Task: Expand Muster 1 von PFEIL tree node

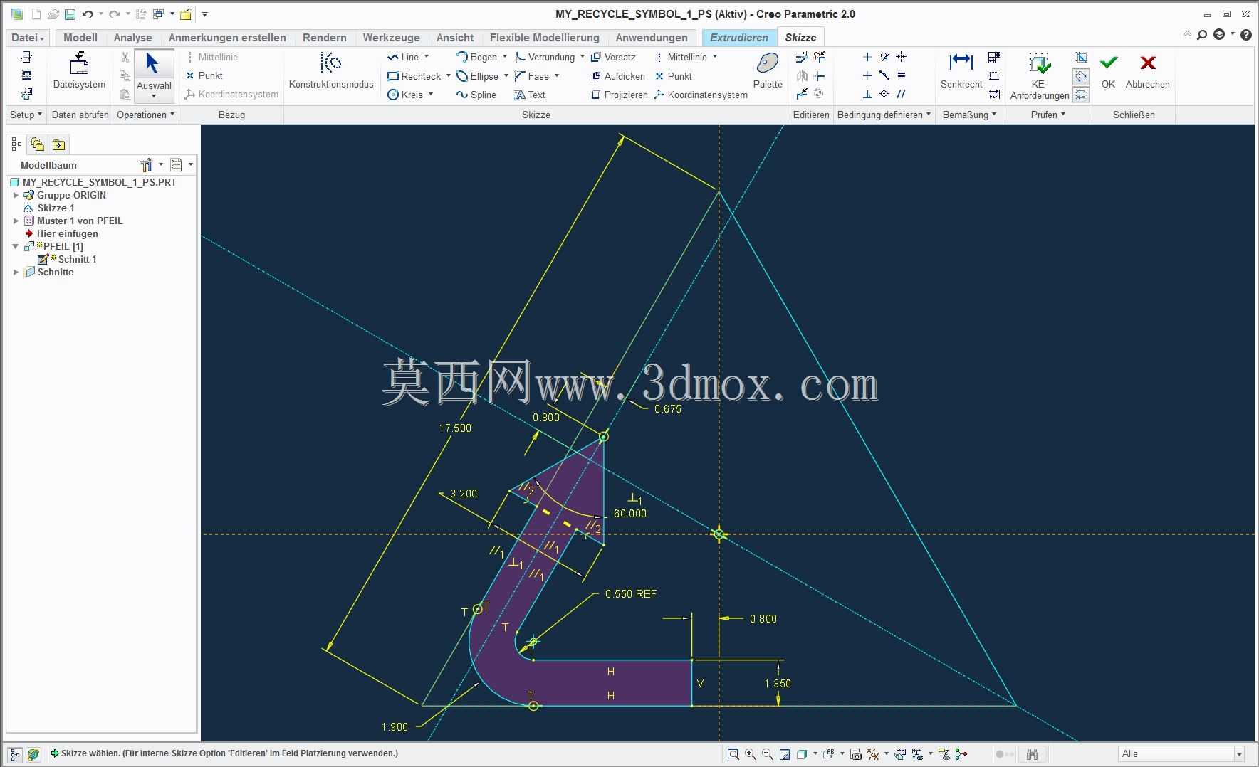Action: point(16,221)
